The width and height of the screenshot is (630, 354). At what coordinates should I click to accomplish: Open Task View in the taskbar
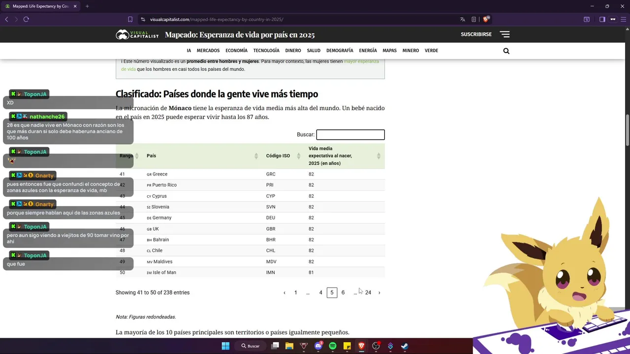click(275, 346)
